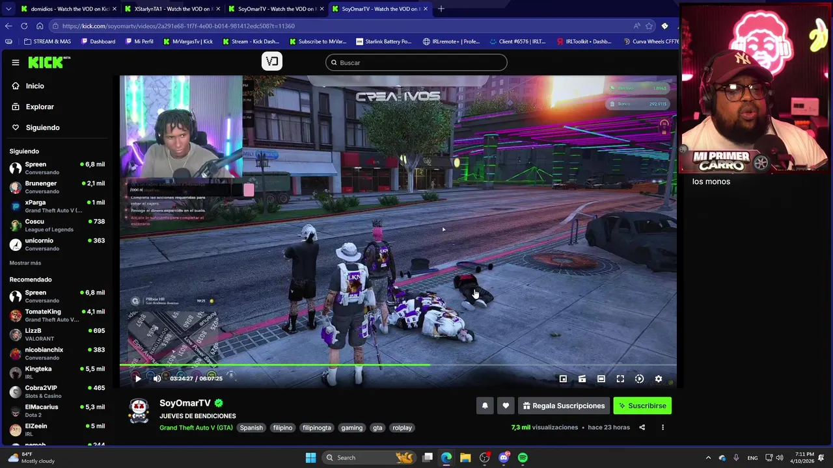Open the three-dot more options menu
833x468 pixels.
coord(662,427)
